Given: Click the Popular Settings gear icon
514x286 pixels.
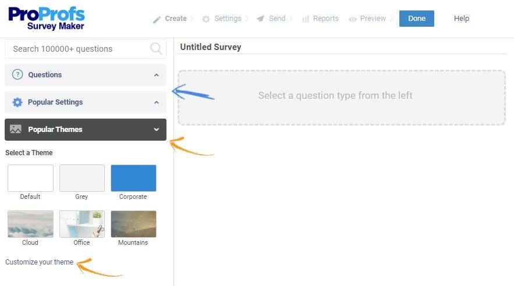Looking at the screenshot, I should click(17, 102).
